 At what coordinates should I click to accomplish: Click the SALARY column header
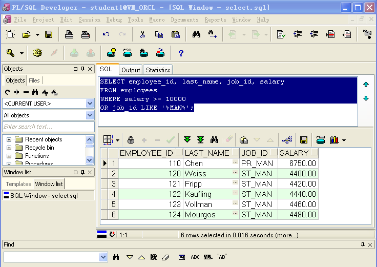(294, 153)
